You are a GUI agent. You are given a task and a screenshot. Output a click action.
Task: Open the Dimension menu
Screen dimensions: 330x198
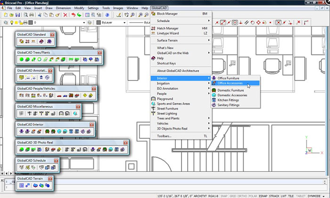coord(63,8)
